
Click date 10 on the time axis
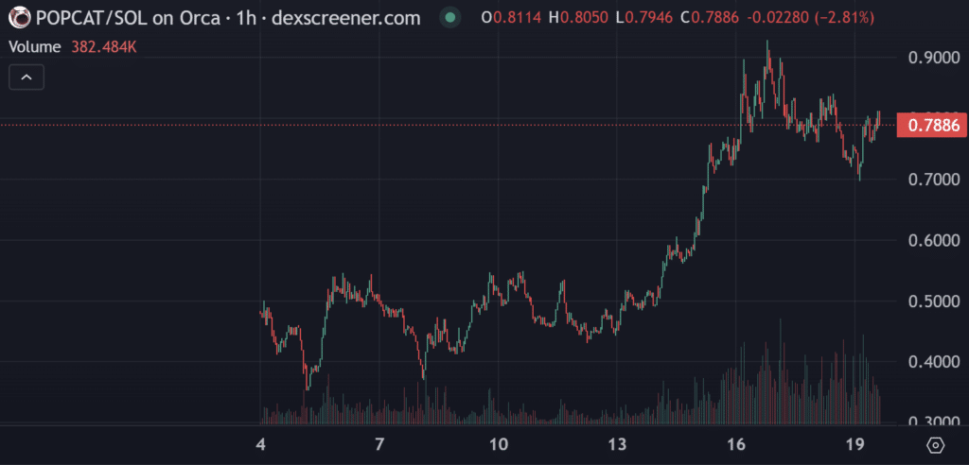(x=499, y=445)
